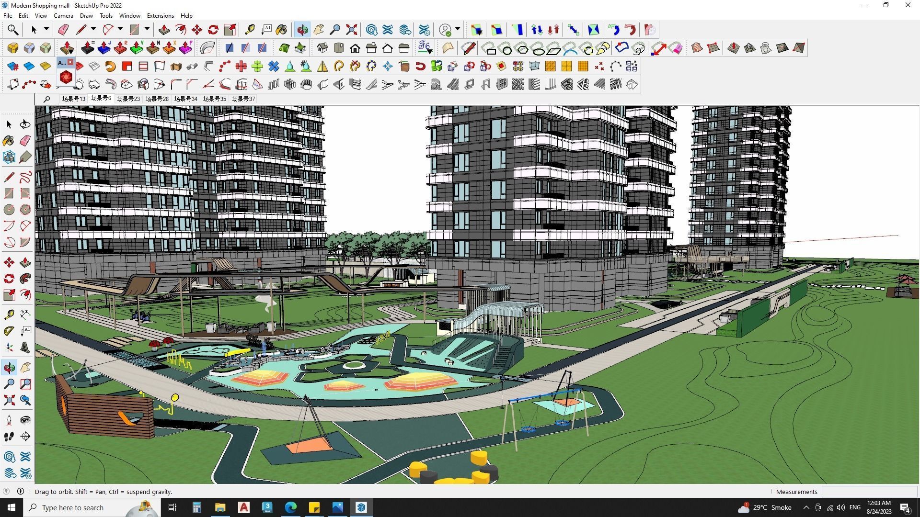Image resolution: width=920 pixels, height=517 pixels.
Task: Switch to scene tab 场景号34
Action: click(x=186, y=99)
